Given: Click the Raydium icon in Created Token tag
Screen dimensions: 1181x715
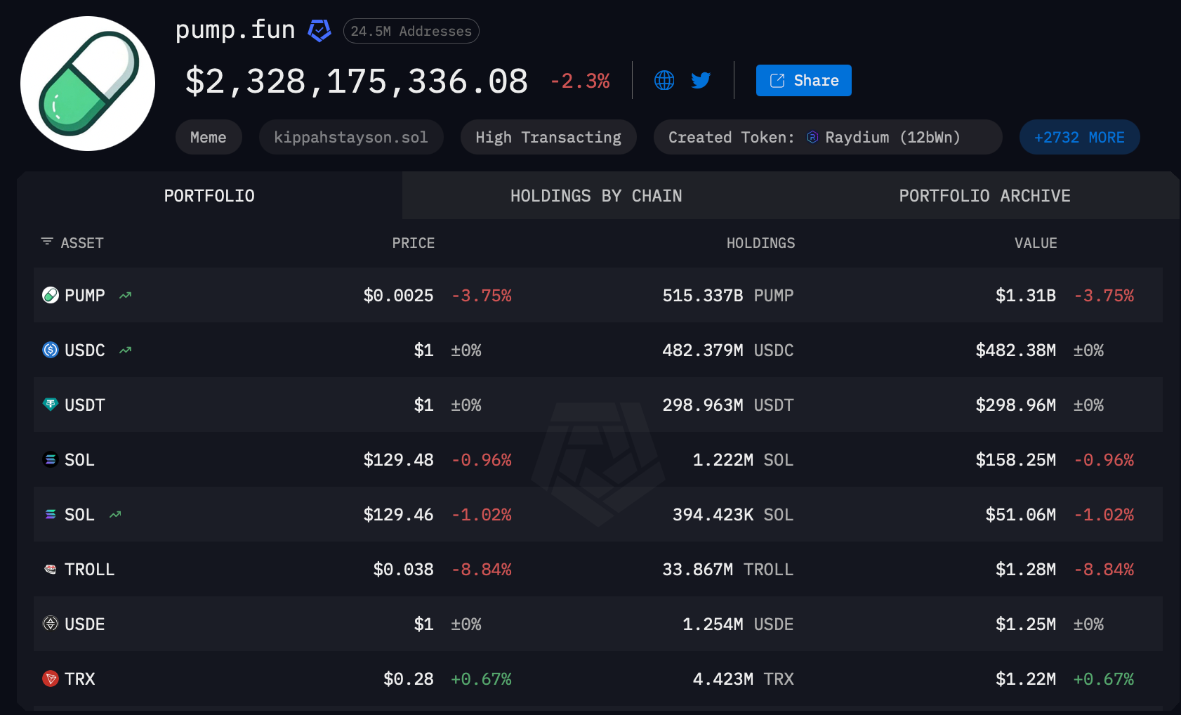Looking at the screenshot, I should click(x=812, y=137).
